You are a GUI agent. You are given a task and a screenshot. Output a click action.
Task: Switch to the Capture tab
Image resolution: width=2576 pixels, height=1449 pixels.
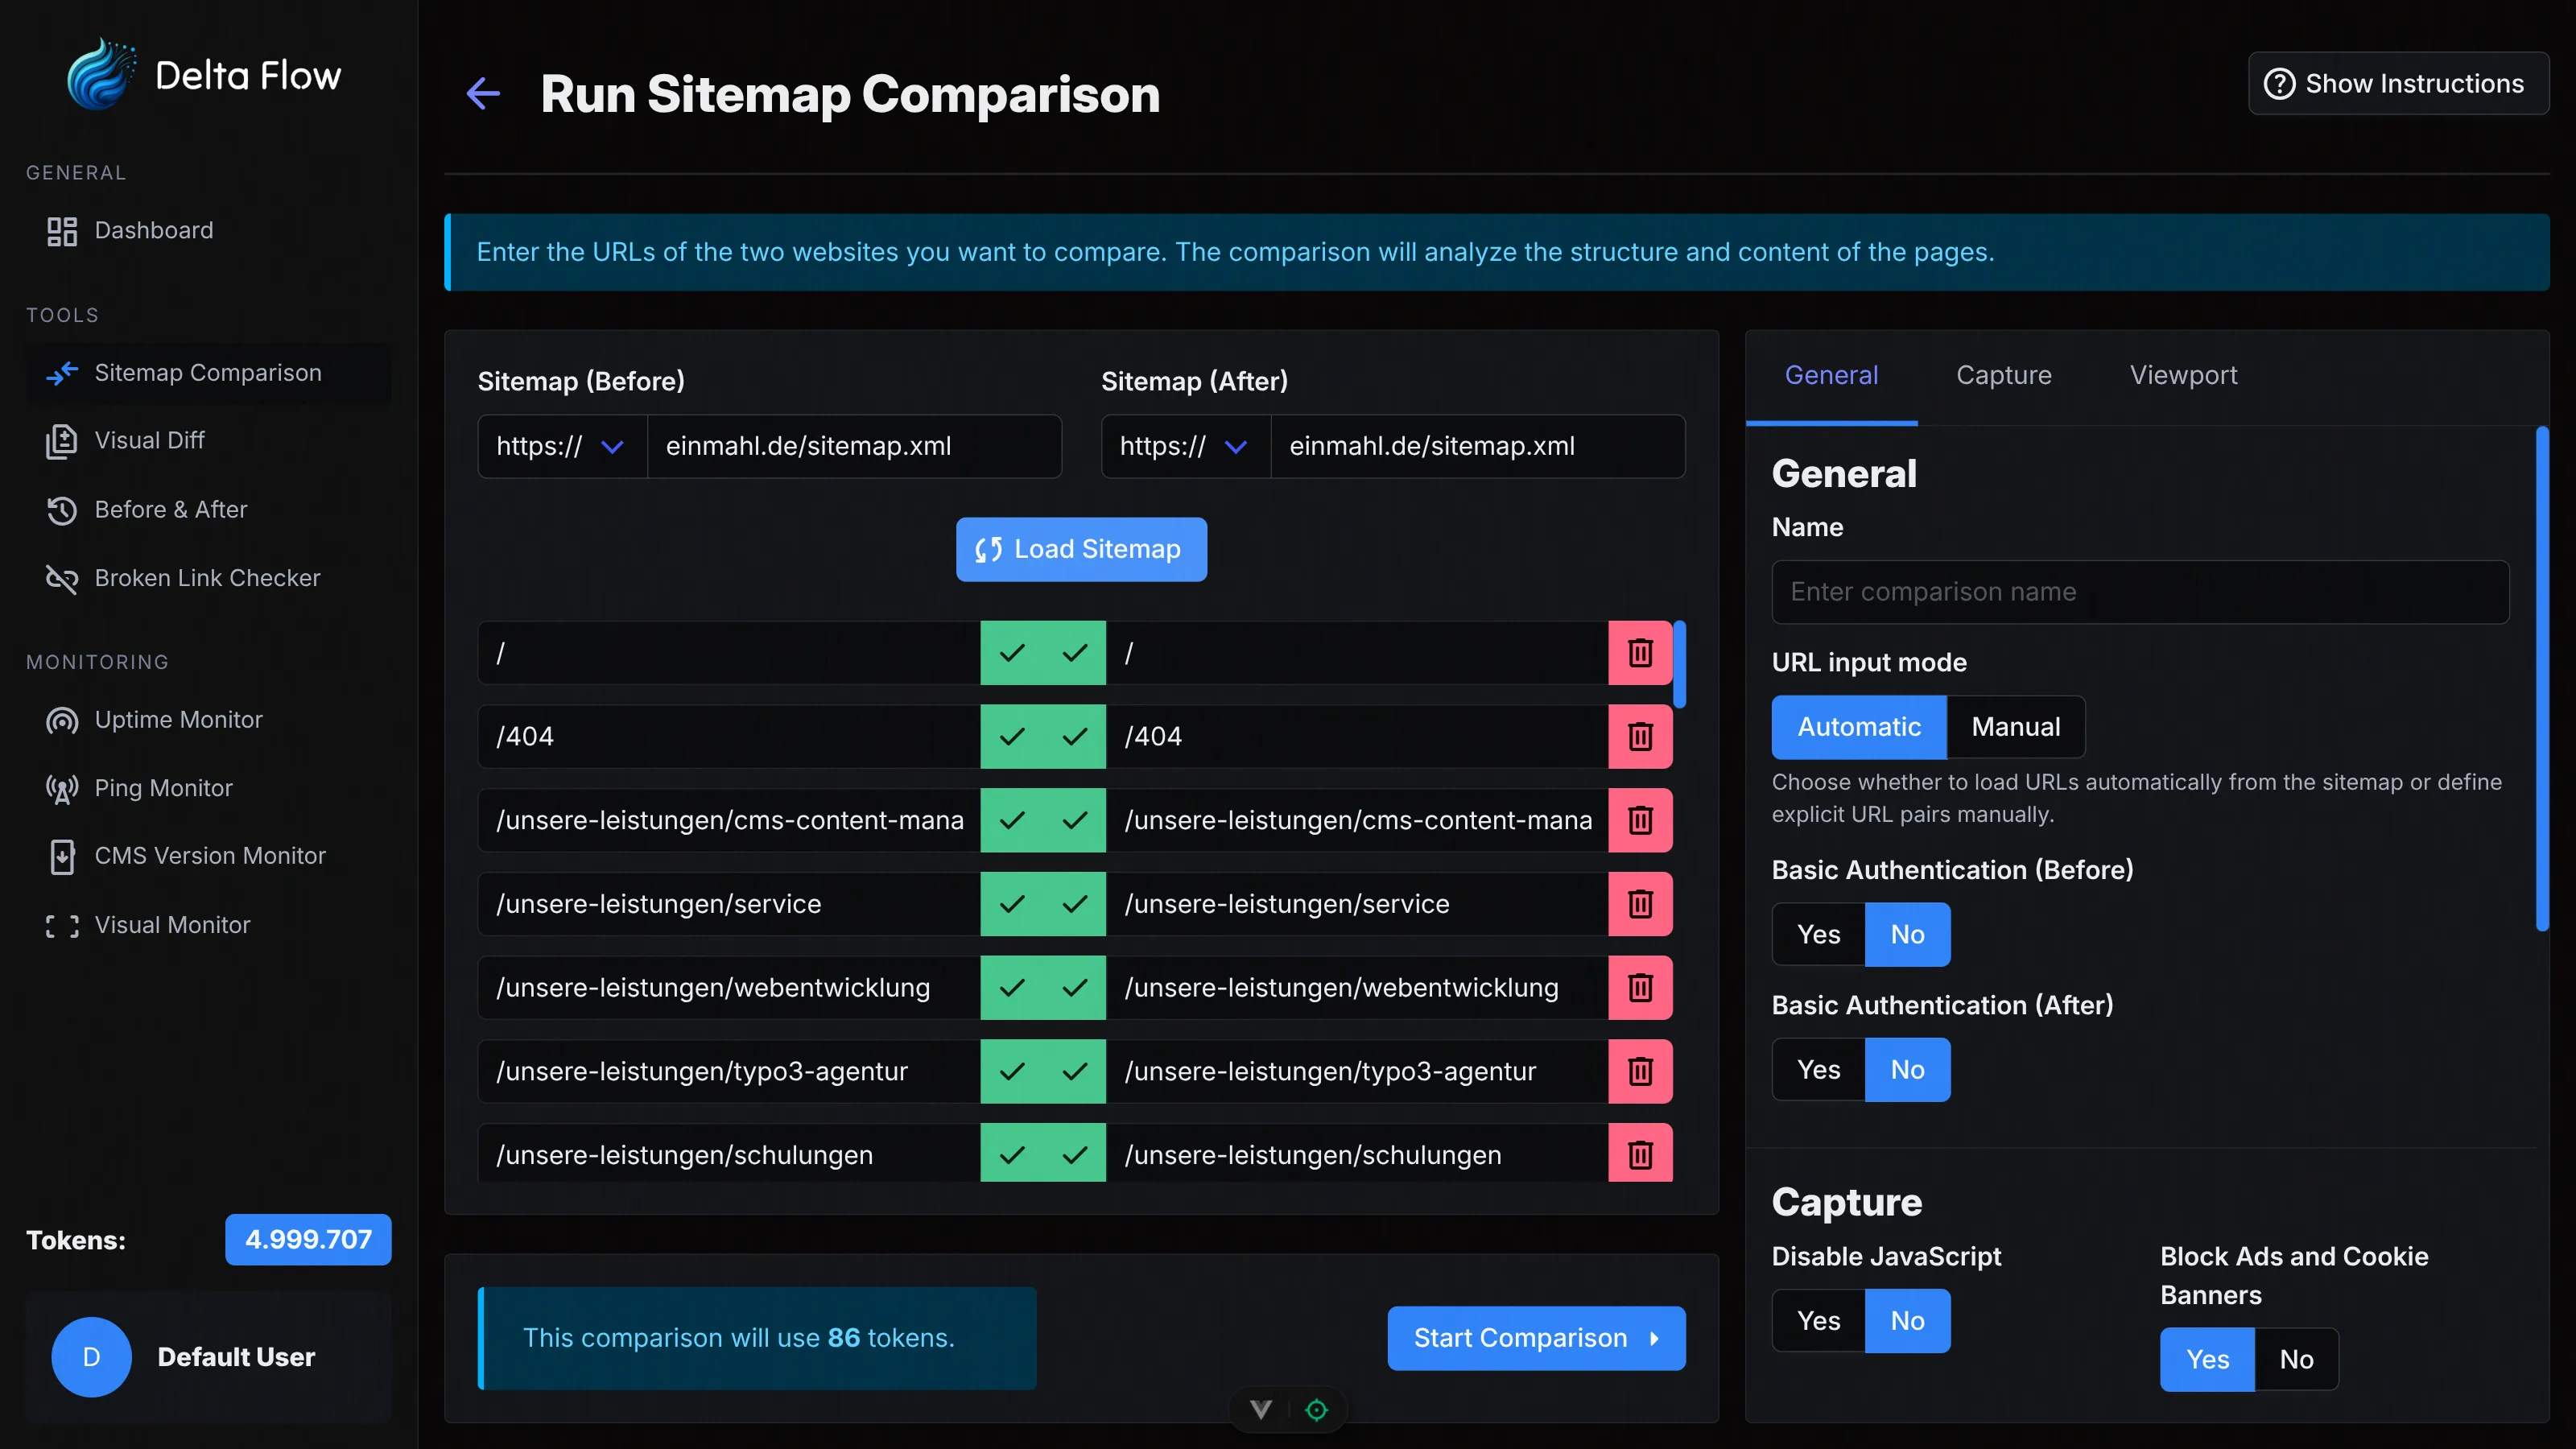tap(2002, 375)
